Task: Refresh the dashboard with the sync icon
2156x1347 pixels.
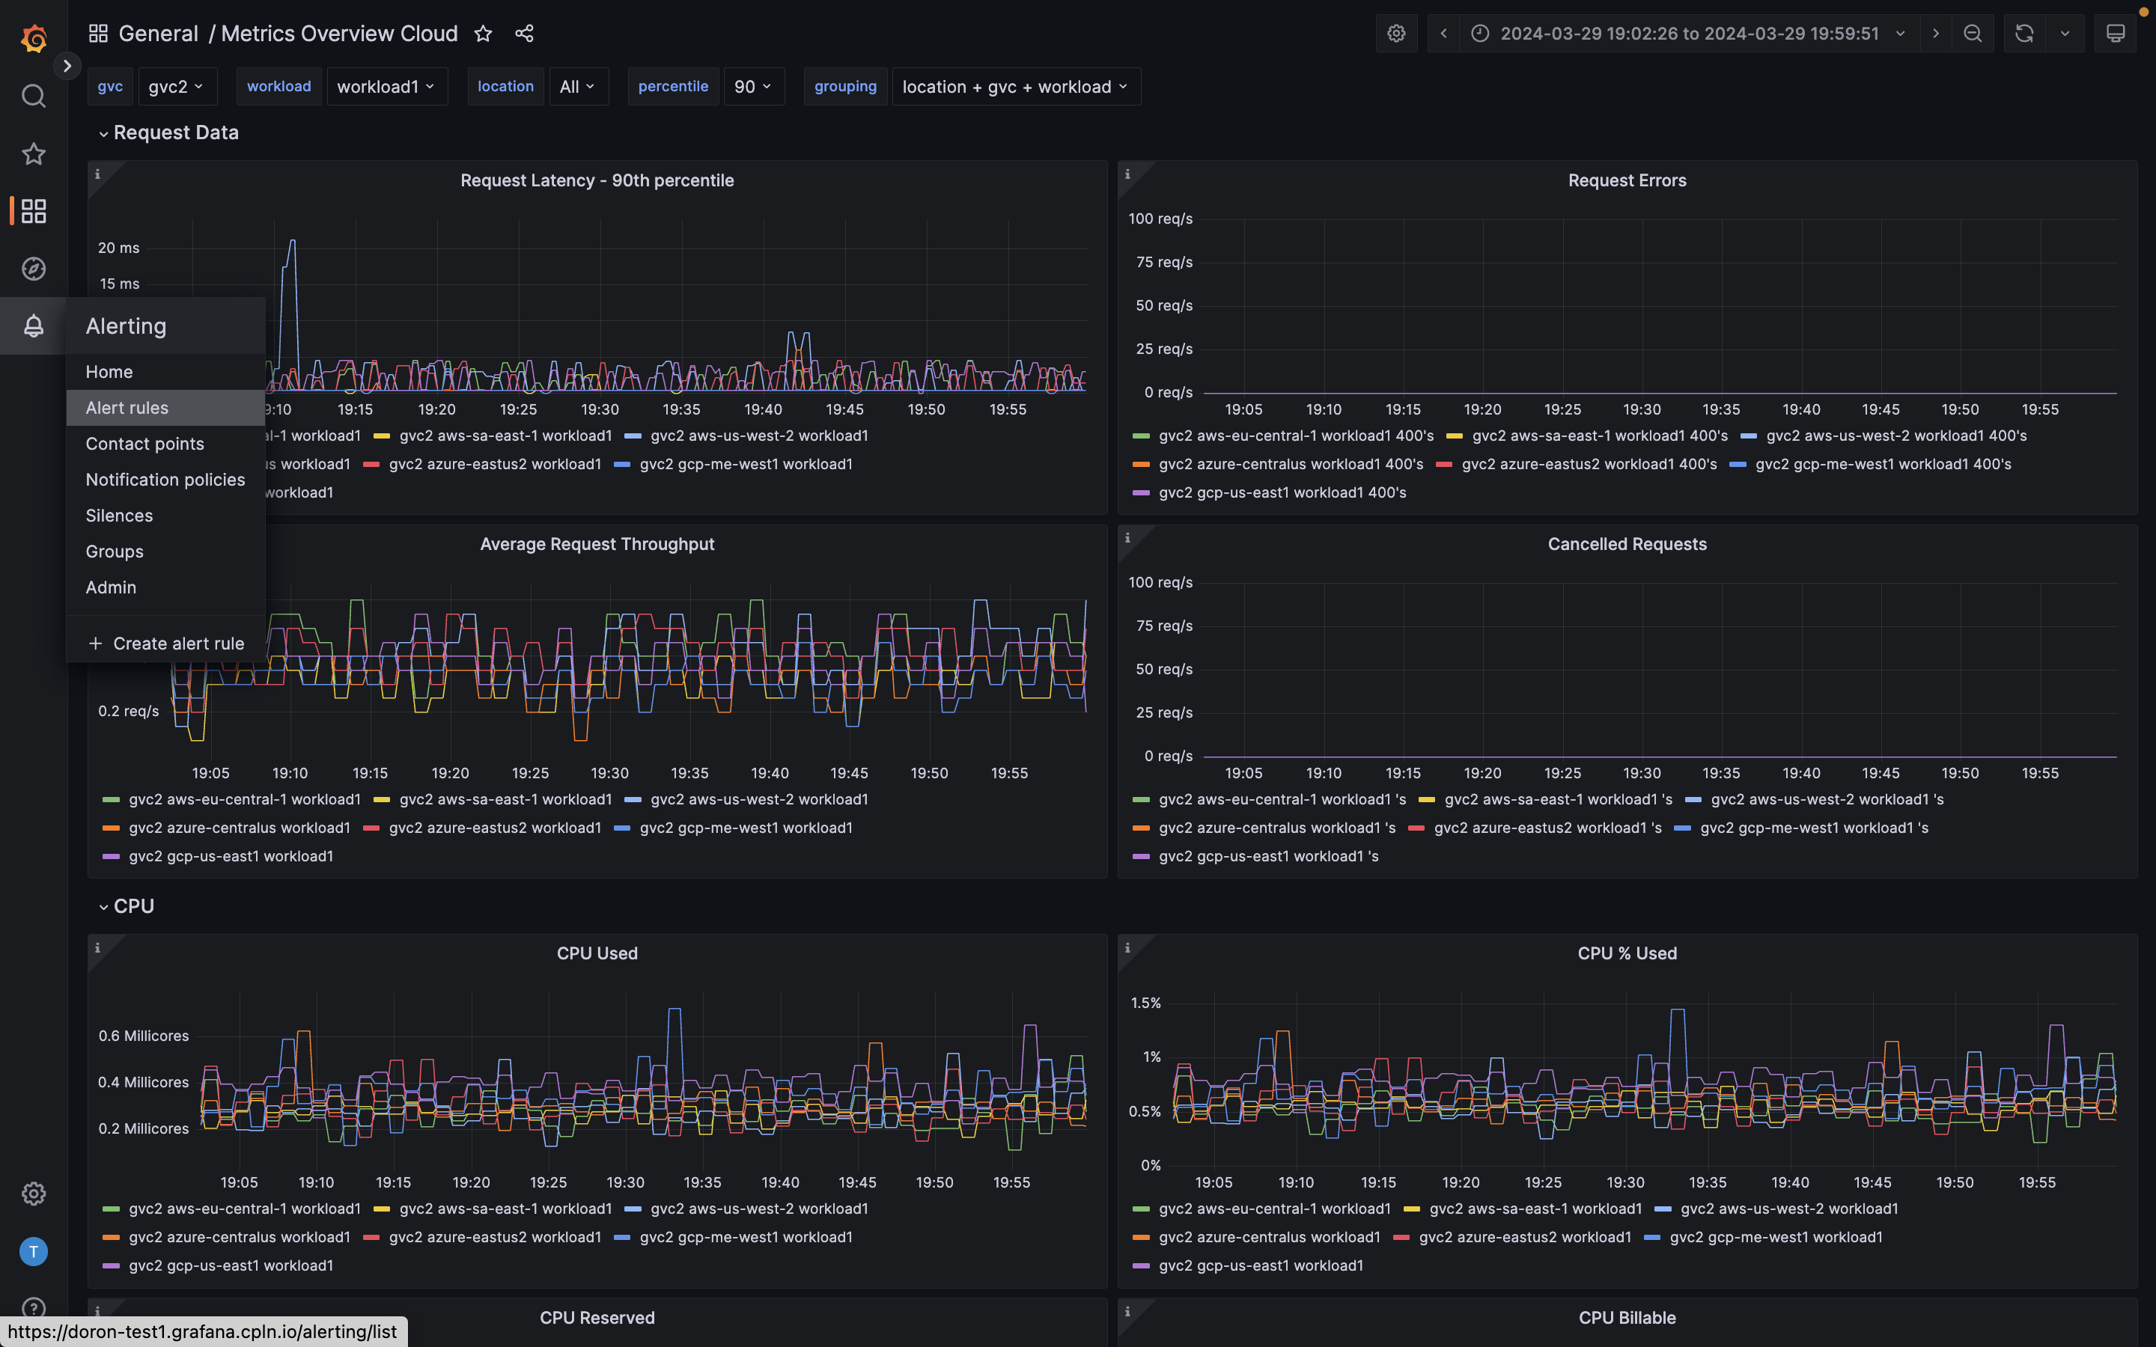Action: tap(2023, 33)
